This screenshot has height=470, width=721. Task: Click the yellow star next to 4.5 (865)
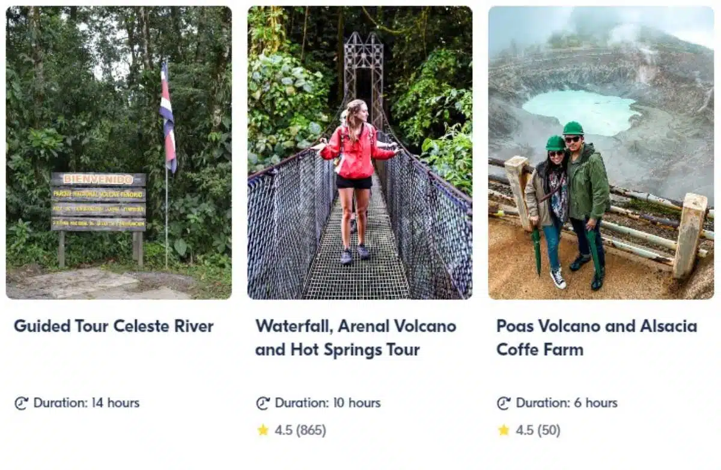point(263,430)
